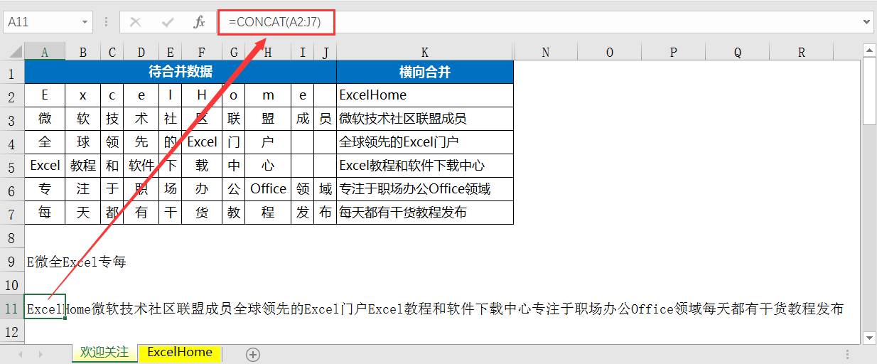Select row 1 header
This screenshot has height=364, width=877.
pyautogui.click(x=12, y=73)
